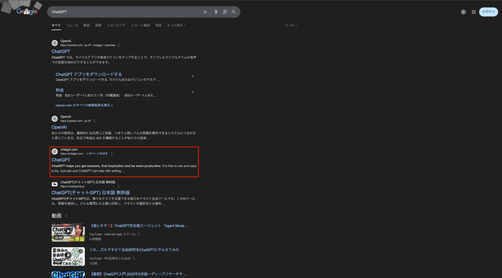Switch to the 動画 tab
502x278 pixels.
[x=86, y=25]
